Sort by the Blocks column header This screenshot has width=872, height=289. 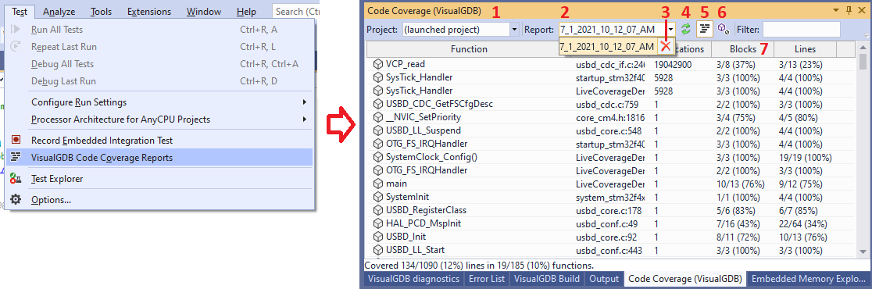743,49
